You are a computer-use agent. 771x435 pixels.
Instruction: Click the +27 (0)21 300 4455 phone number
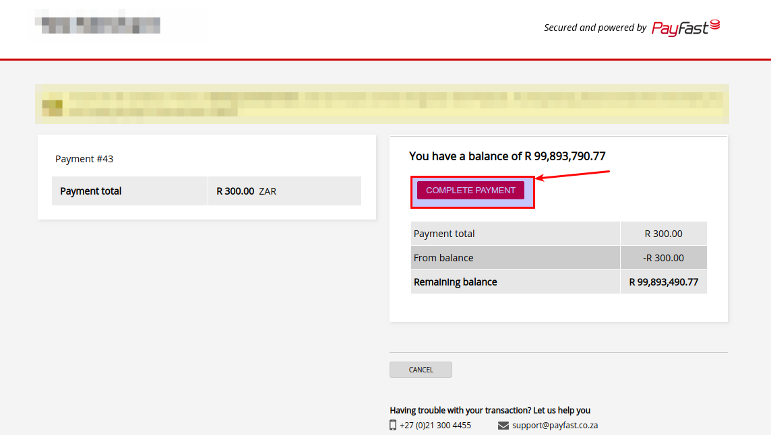tap(435, 426)
